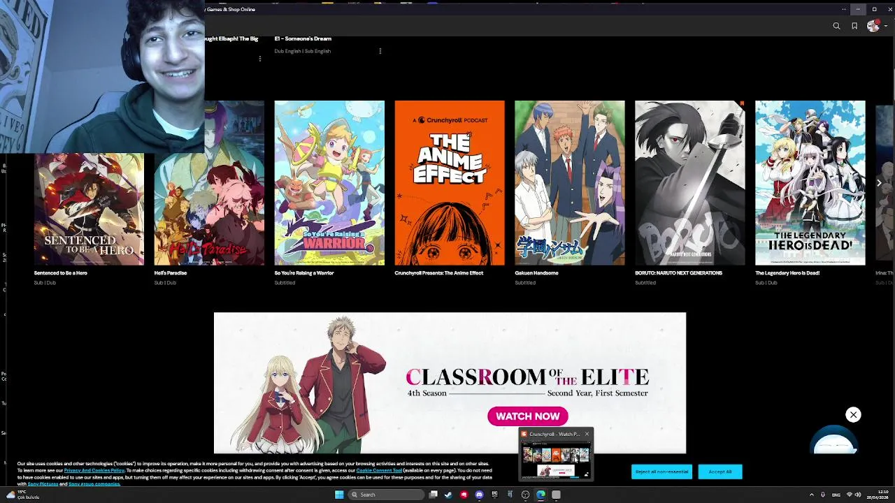Close the floating chat bubble with X
The height and width of the screenshot is (503, 895).
coord(853,415)
